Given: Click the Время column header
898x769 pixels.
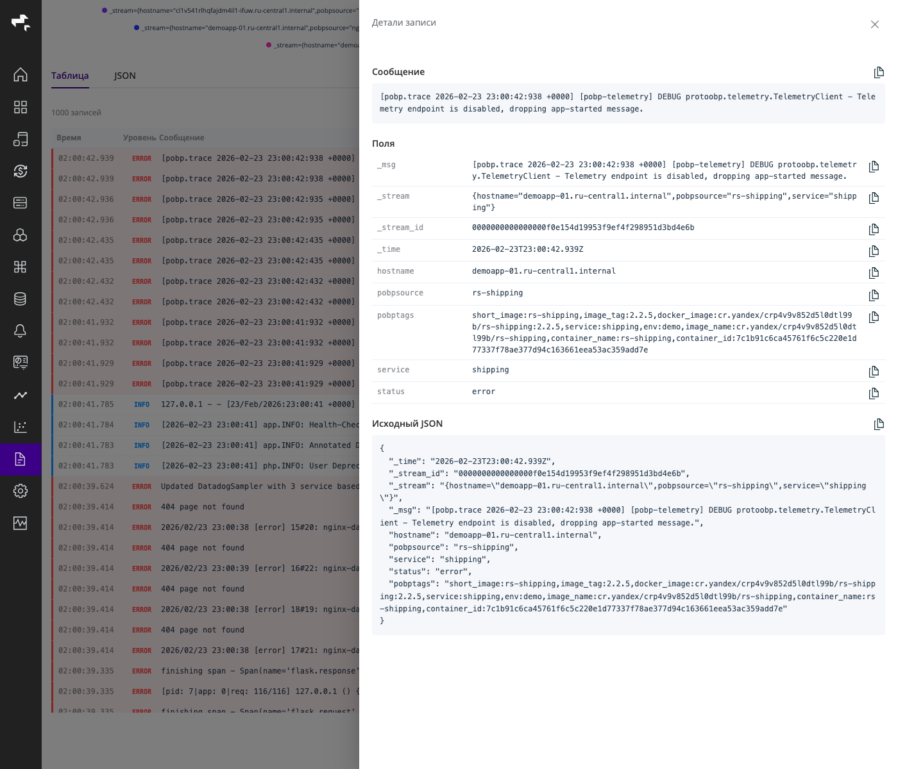Looking at the screenshot, I should pyautogui.click(x=69, y=138).
